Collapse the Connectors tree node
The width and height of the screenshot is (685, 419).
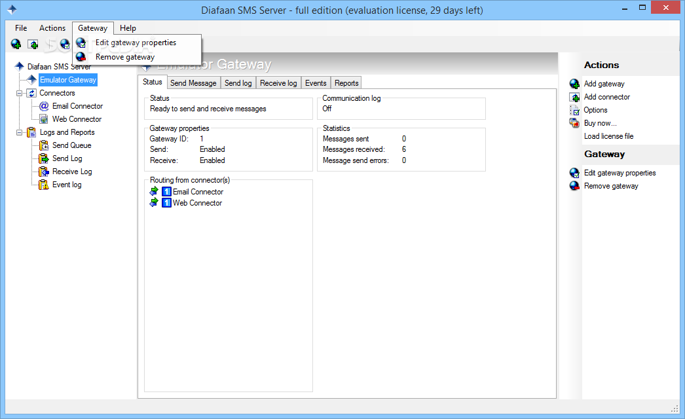pyautogui.click(x=19, y=93)
